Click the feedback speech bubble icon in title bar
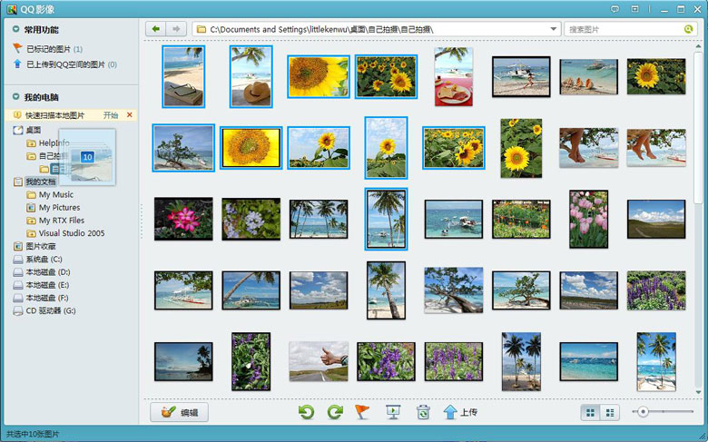The width and height of the screenshot is (708, 442). click(615, 8)
